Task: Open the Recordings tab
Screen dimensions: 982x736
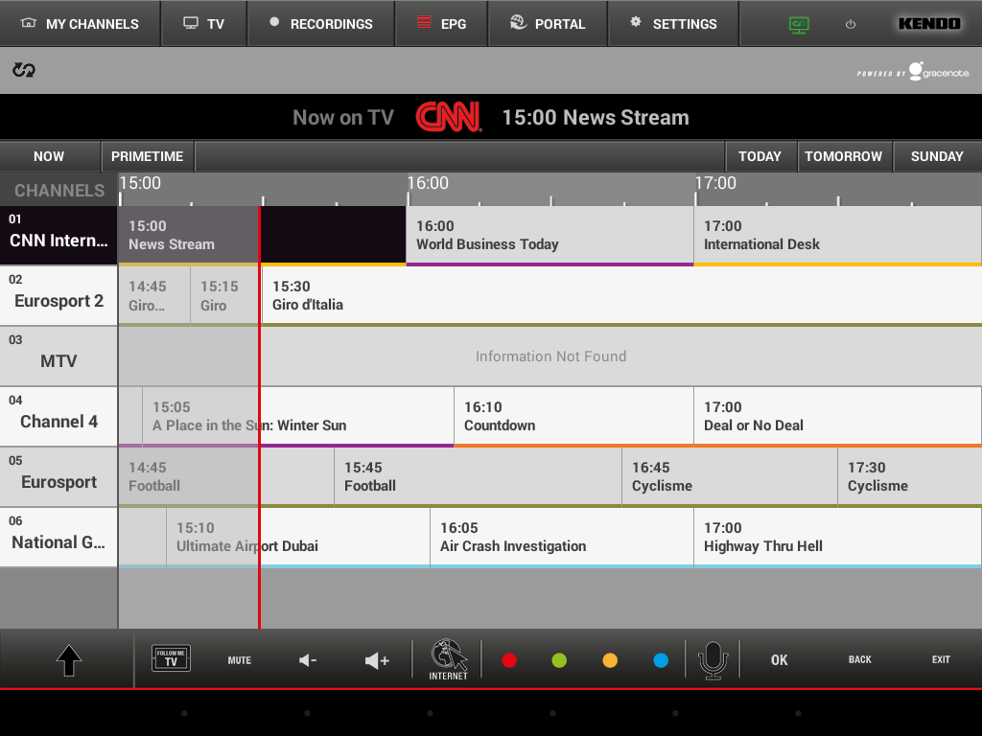Action: (x=321, y=24)
